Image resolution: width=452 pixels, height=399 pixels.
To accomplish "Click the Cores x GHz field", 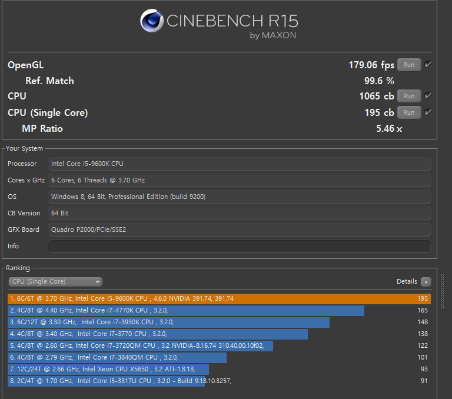I will click(240, 180).
